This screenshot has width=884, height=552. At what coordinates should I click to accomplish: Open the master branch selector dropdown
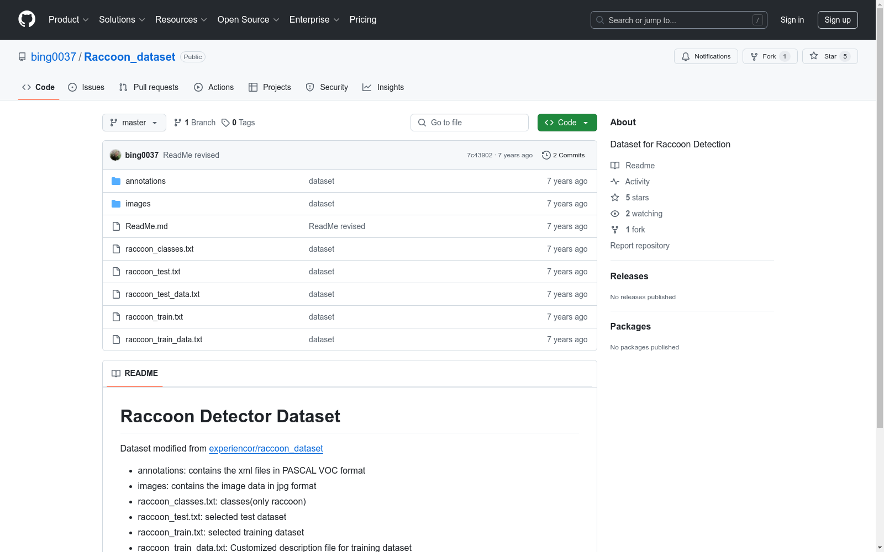pos(134,123)
